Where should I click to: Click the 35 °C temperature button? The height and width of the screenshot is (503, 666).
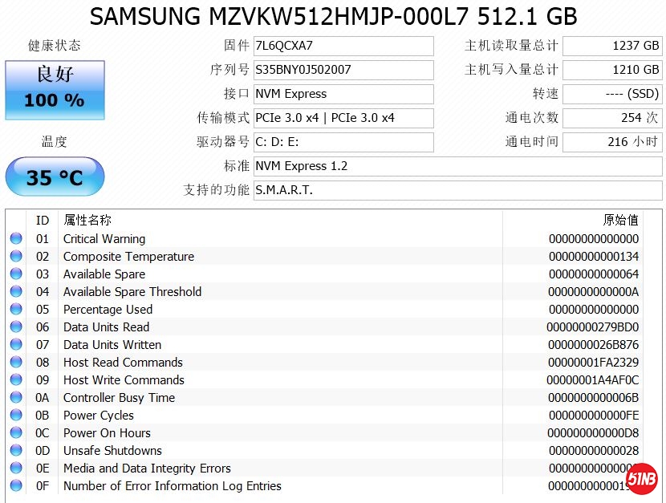[x=55, y=177]
